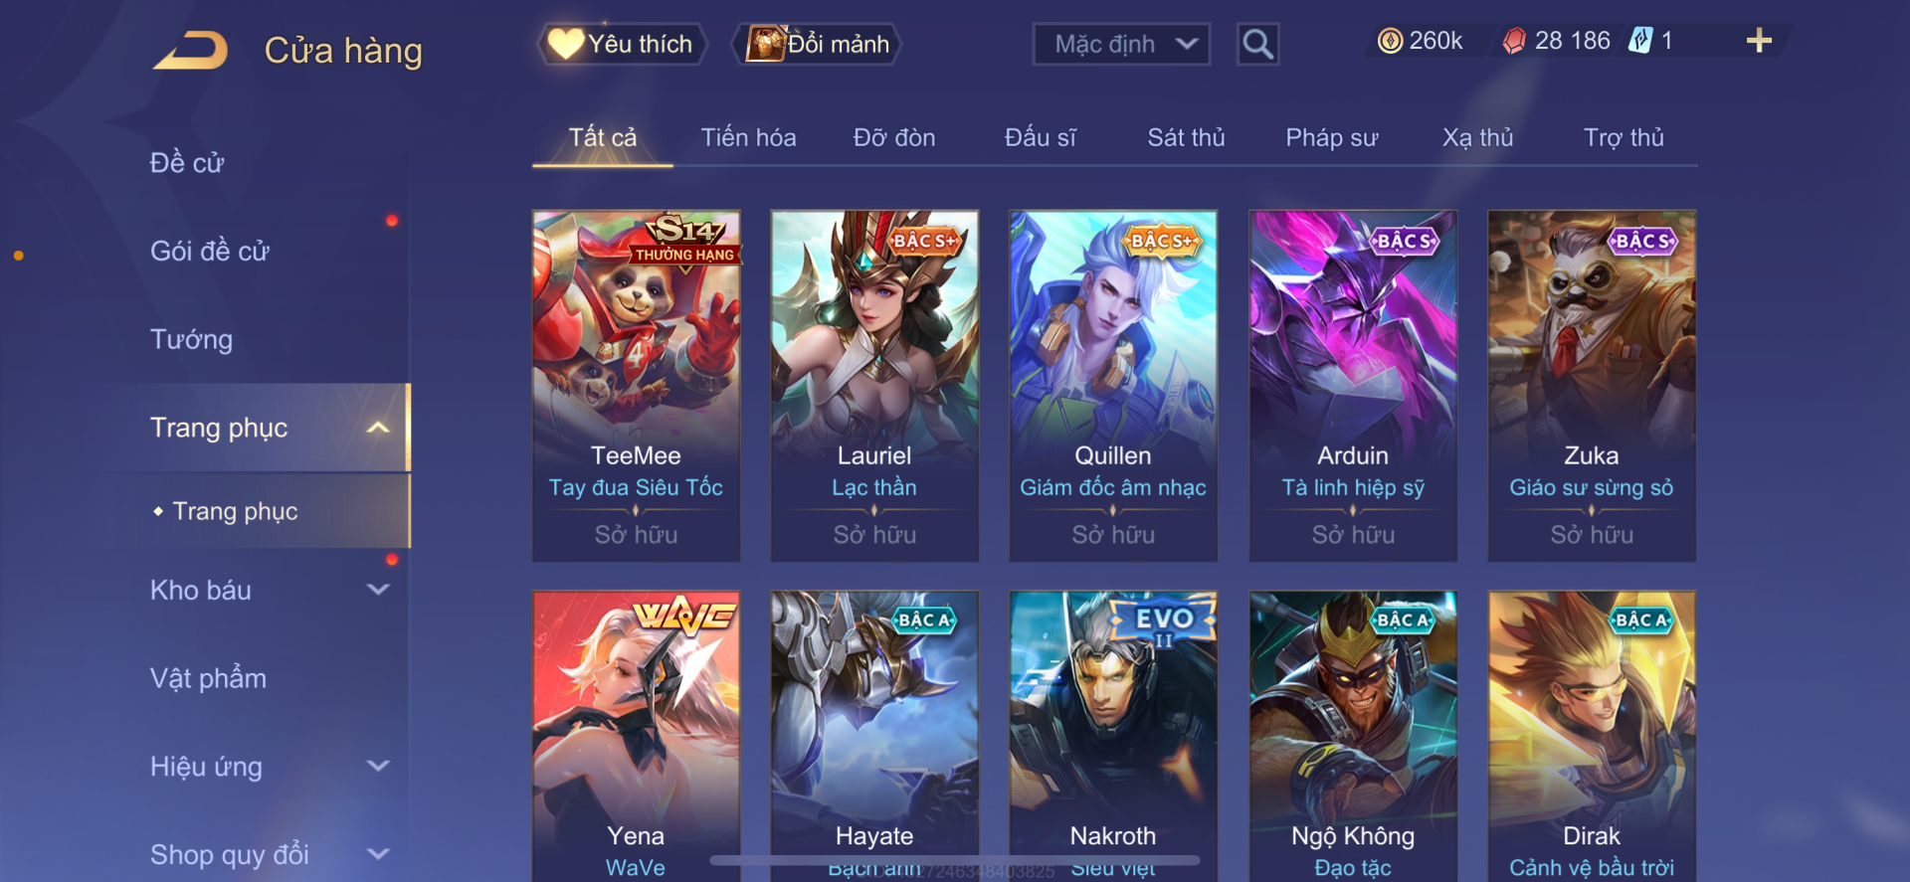Viewport: 1910px width, 882px height.
Task: Open the gold coin balance icon
Action: tap(1390, 41)
